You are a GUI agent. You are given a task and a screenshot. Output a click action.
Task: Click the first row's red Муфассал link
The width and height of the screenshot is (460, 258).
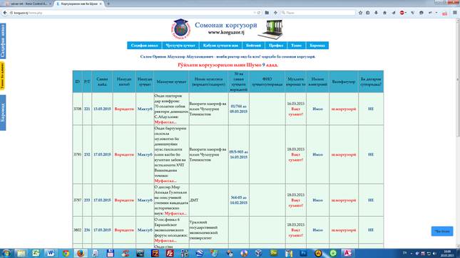pos(165,122)
